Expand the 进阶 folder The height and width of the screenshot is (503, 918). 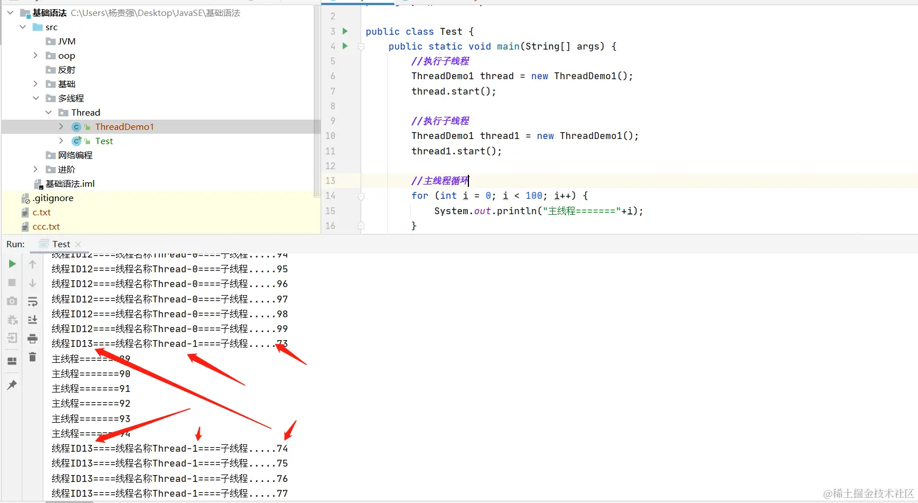[35, 169]
